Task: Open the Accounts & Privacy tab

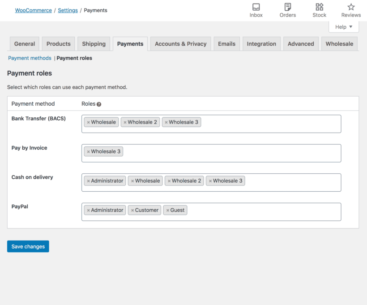Action: pyautogui.click(x=180, y=43)
